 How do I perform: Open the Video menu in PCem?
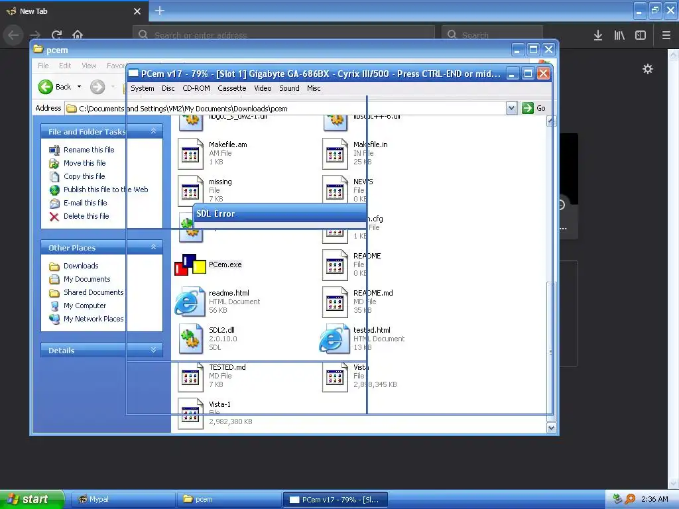pyautogui.click(x=263, y=88)
